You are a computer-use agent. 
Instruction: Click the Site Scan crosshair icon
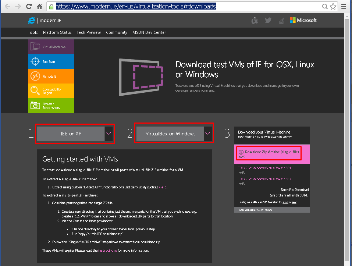(x=35, y=61)
